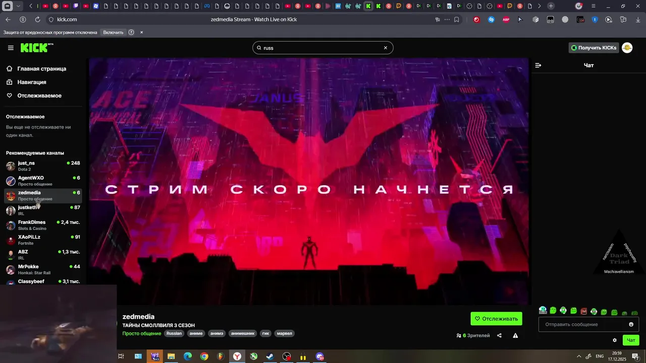Open the emoji picker in chat input

pyautogui.click(x=631, y=324)
